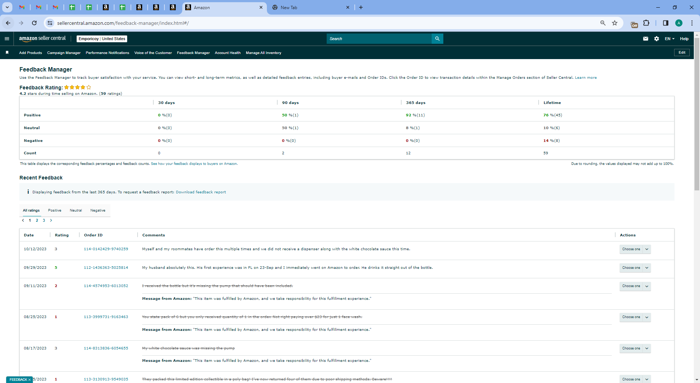This screenshot has height=383, width=700.
Task: Open Voice of the Customer
Action: click(153, 53)
